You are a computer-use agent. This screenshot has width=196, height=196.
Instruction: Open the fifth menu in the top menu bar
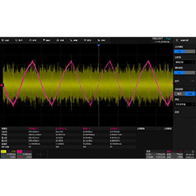point(60,40)
